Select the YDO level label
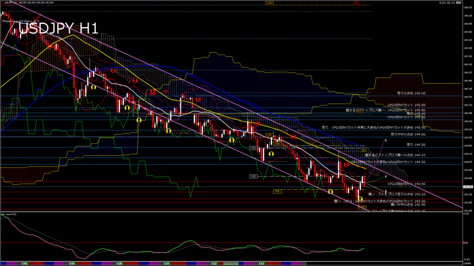This screenshot has height=266, width=474. pos(254,148)
